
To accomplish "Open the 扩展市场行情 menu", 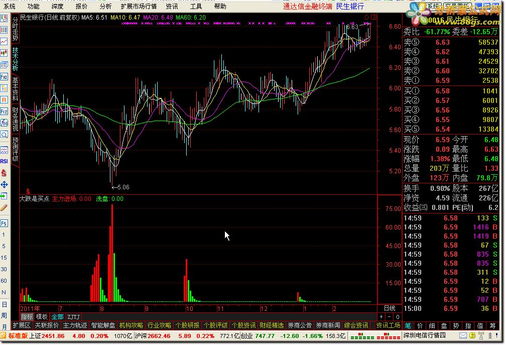I will (x=139, y=7).
